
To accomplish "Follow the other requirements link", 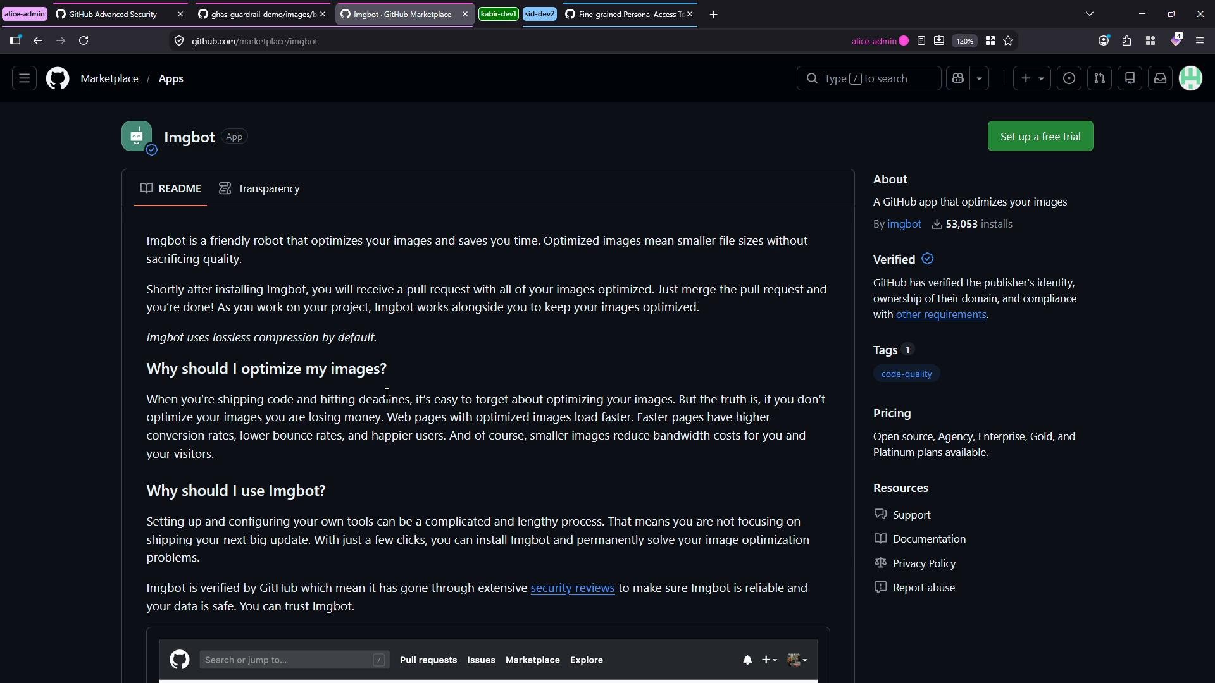I will (941, 314).
